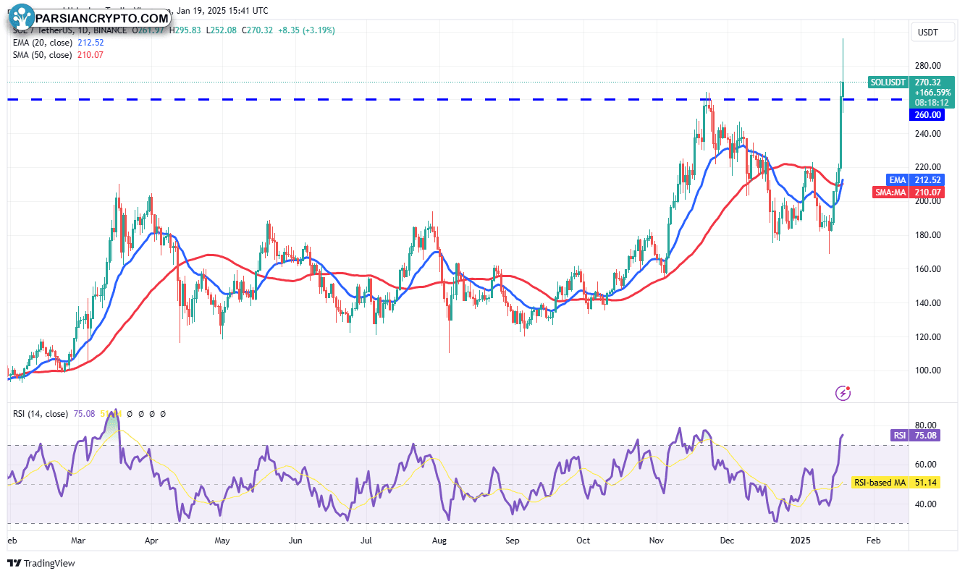Click the blue 212.52 value in EMA legend
The image size is (965, 576).
coord(90,43)
